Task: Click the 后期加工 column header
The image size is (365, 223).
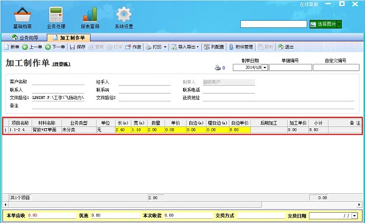Action: coord(269,123)
